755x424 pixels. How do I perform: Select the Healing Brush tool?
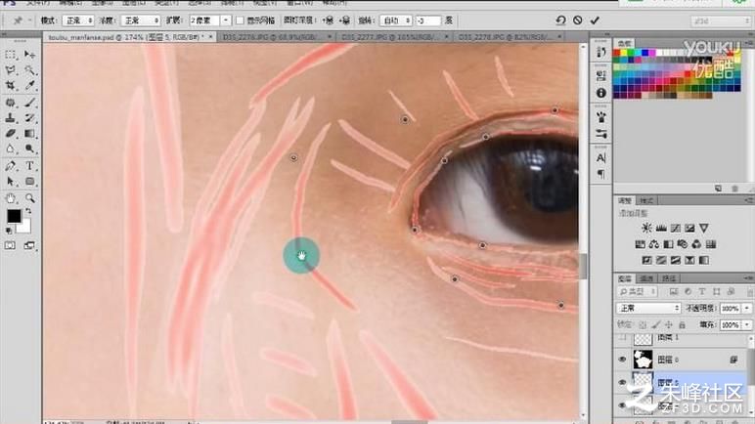pyautogui.click(x=10, y=103)
